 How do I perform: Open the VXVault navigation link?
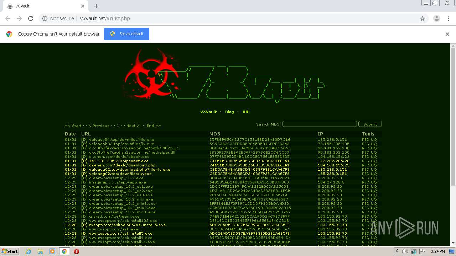[208, 112]
